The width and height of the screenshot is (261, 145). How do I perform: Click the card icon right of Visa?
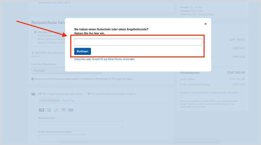pos(71,110)
